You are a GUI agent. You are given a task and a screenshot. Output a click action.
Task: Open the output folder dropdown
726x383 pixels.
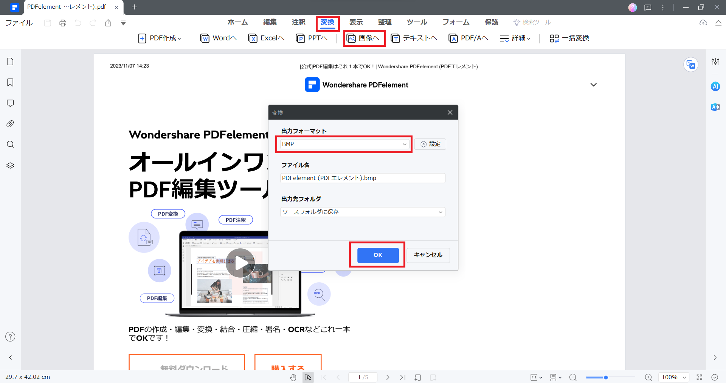point(363,212)
